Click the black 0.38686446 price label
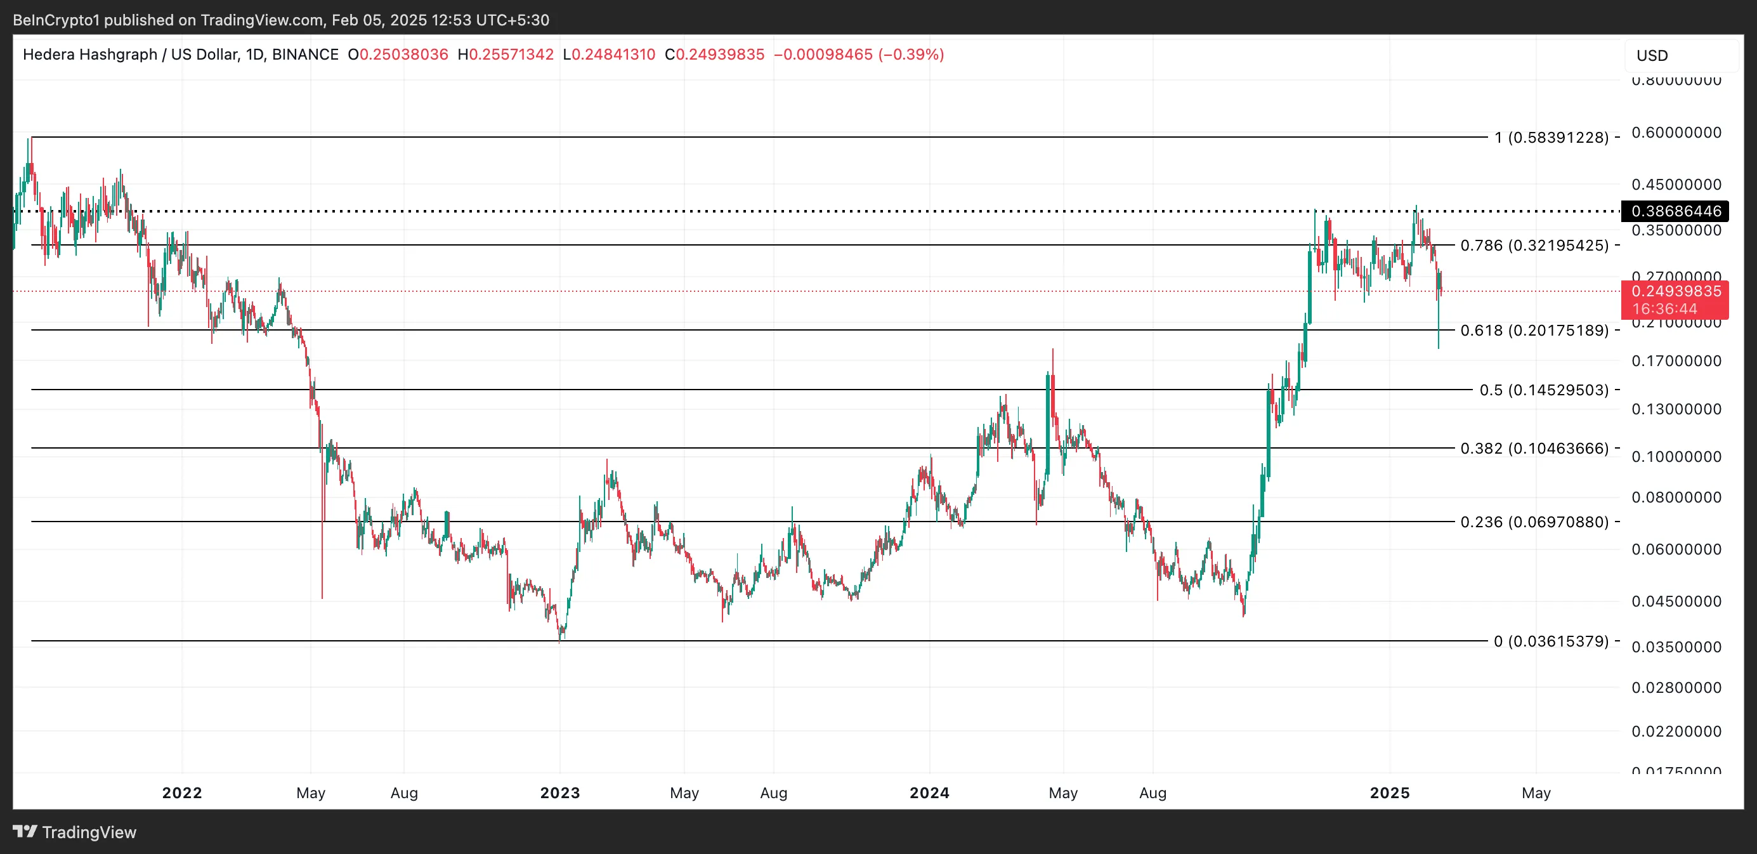 (1675, 211)
